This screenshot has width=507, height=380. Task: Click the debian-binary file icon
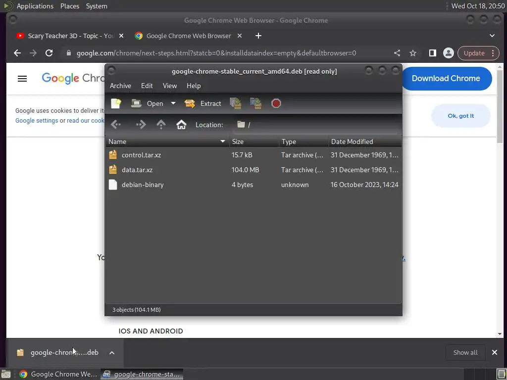coord(113,185)
